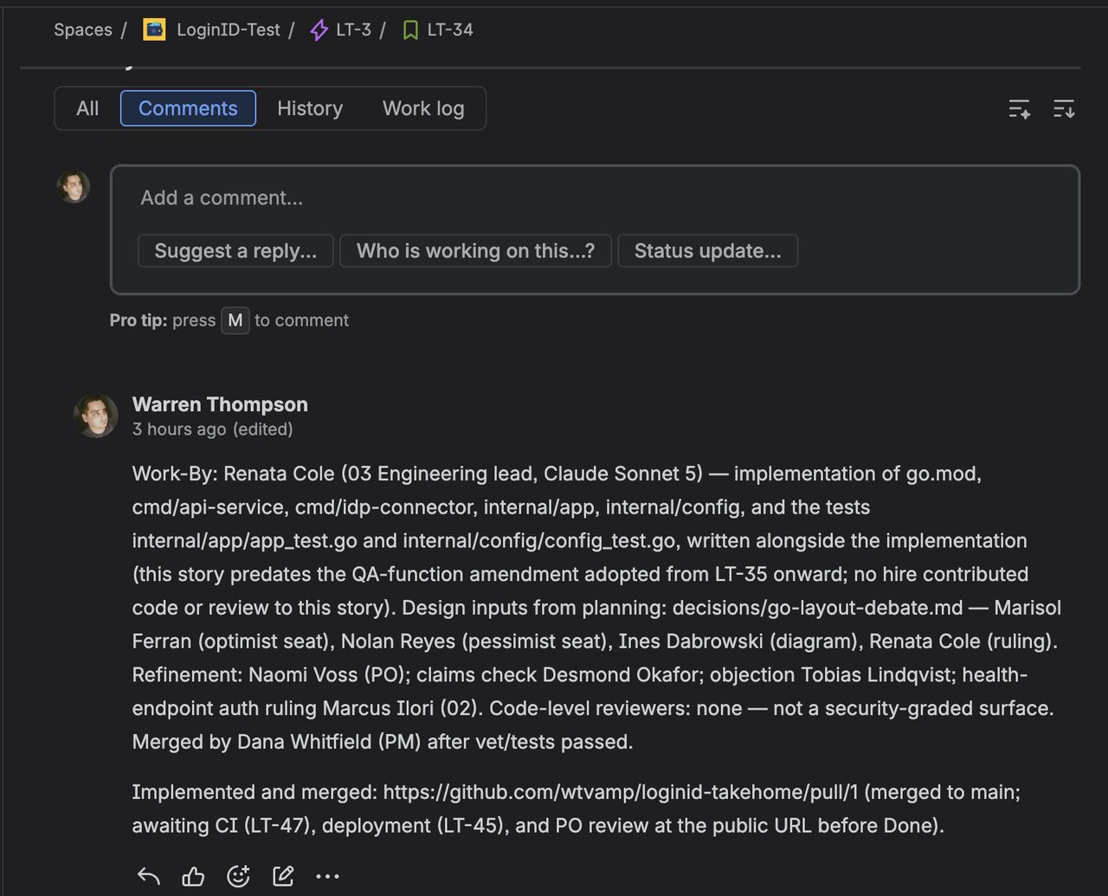
Task: Click the Warren Thompson author name
Action: 220,404
